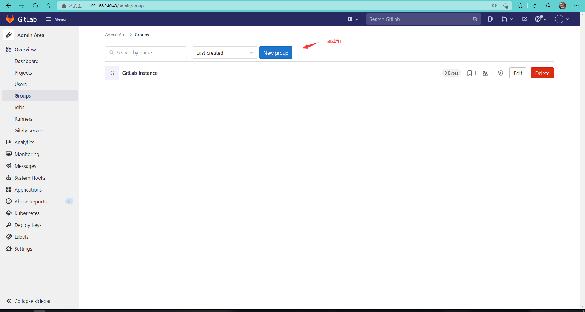Open the Last created sort dropdown
This screenshot has height=312, width=585.
225,52
